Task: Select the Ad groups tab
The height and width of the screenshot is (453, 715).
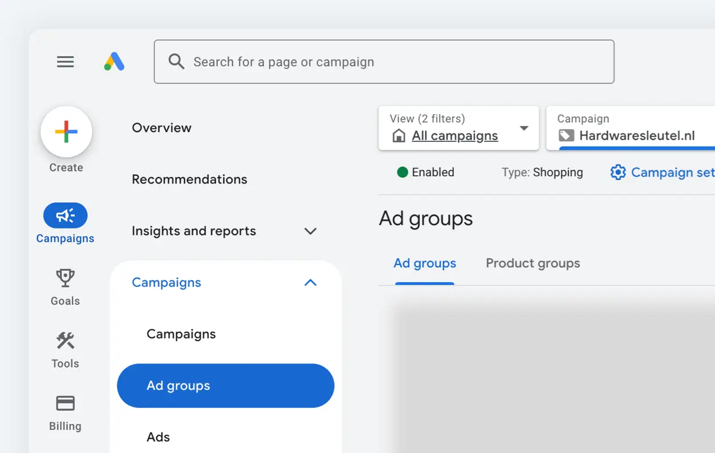Action: click(x=424, y=263)
